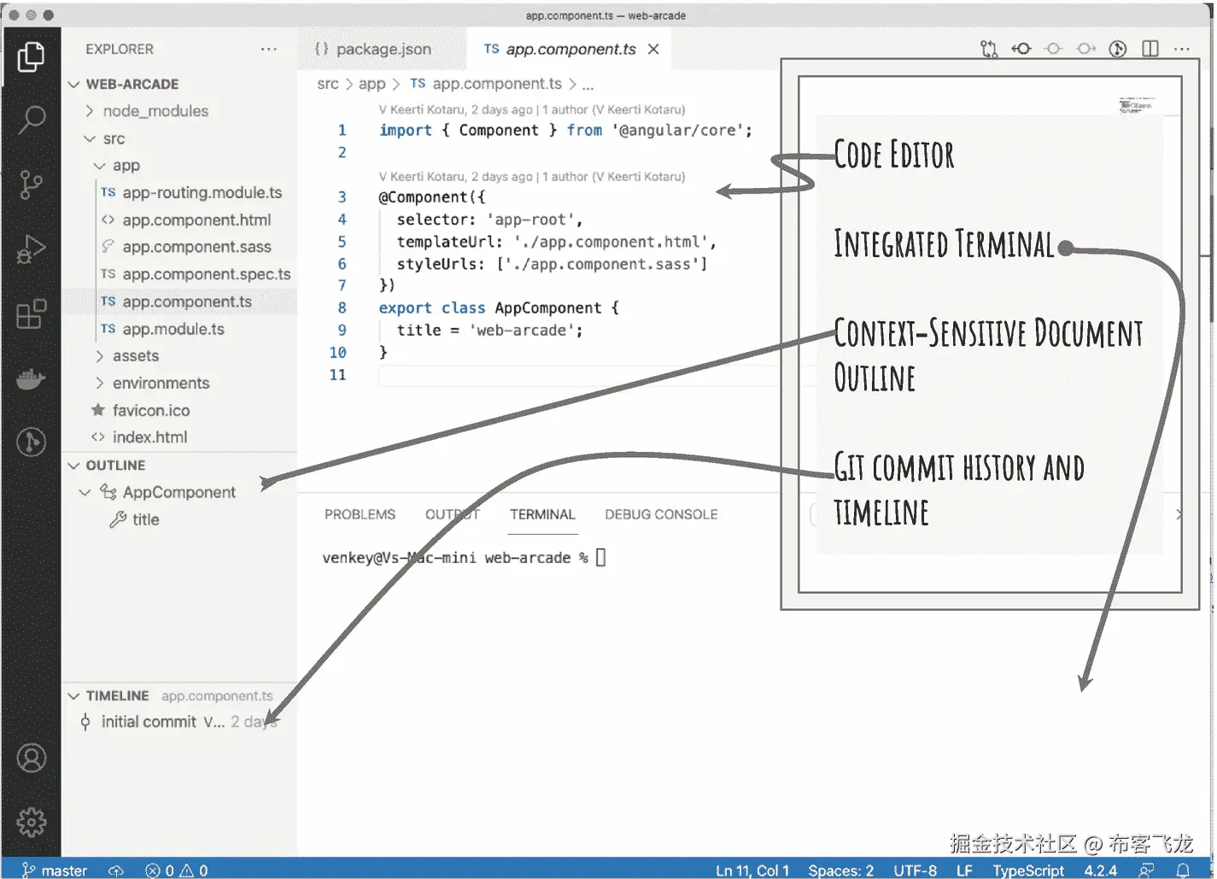Click TypeScript version 4.2.4
Viewport: 1217px width, 879px height.
pyautogui.click(x=1101, y=870)
